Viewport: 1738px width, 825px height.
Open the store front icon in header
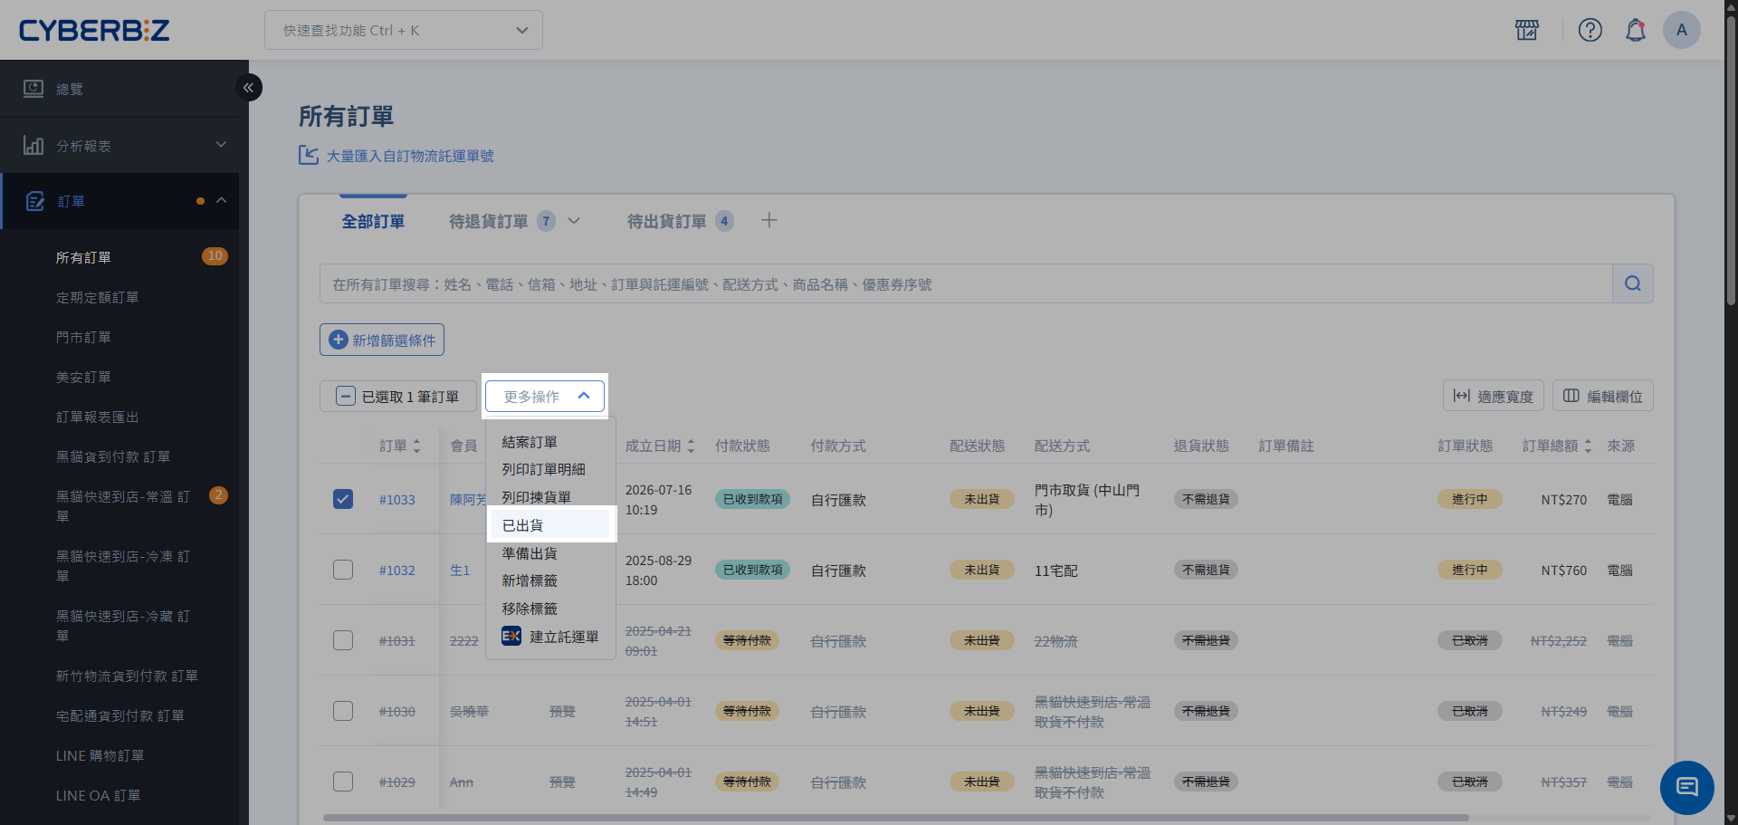pyautogui.click(x=1527, y=30)
